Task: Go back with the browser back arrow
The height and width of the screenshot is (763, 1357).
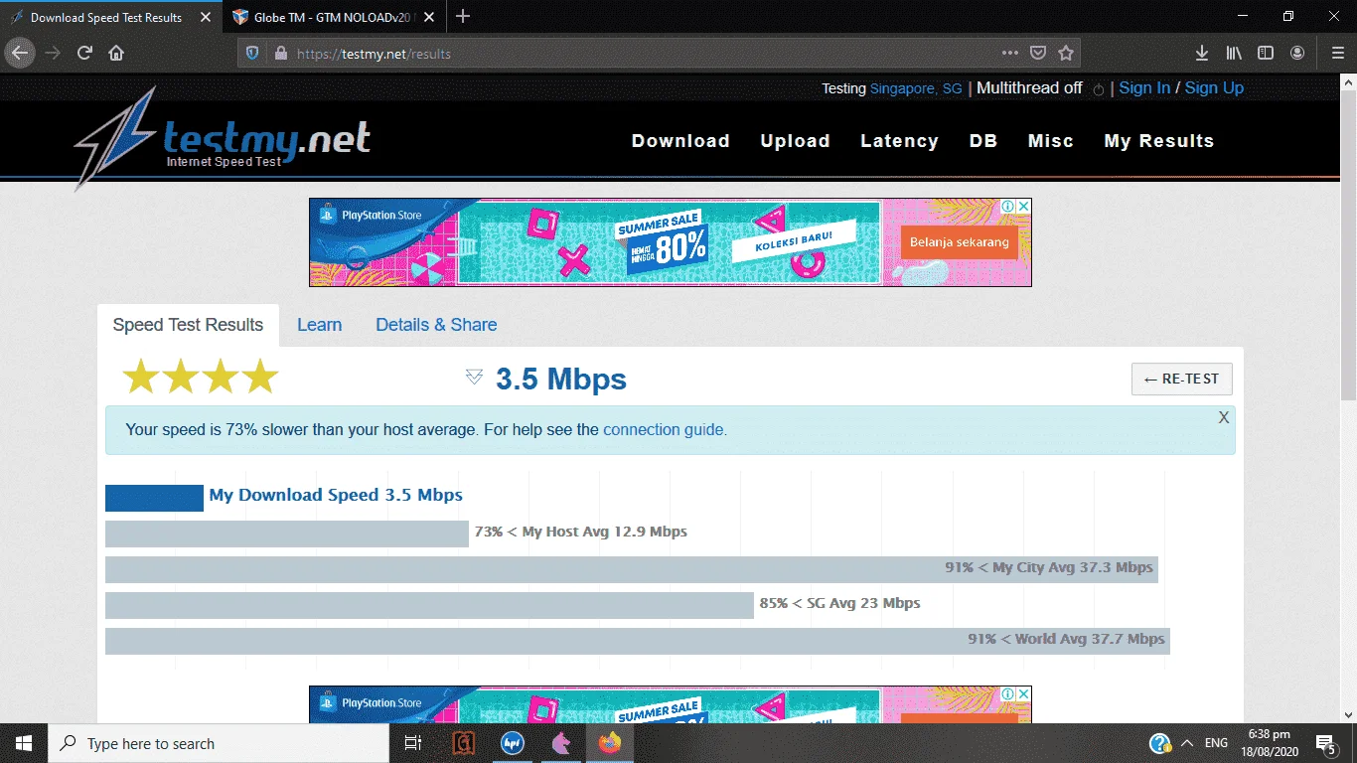Action: point(20,53)
